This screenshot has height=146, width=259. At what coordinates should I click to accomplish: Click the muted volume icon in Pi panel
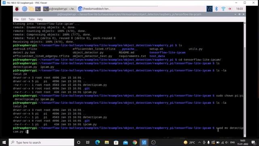click(230, 9)
